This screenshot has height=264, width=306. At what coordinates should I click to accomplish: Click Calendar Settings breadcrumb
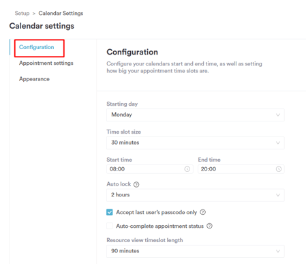[61, 13]
